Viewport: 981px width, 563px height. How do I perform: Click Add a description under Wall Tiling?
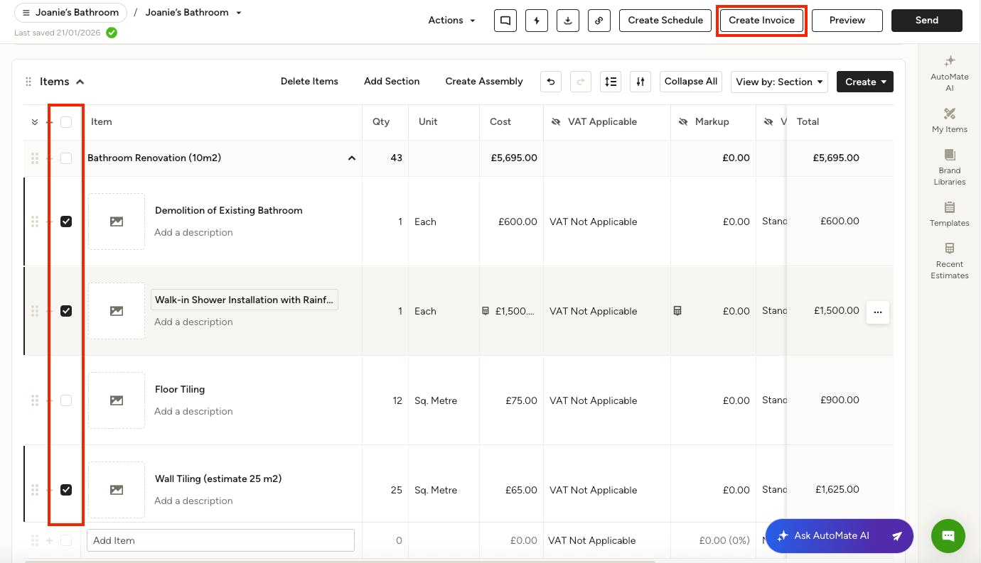click(x=193, y=501)
